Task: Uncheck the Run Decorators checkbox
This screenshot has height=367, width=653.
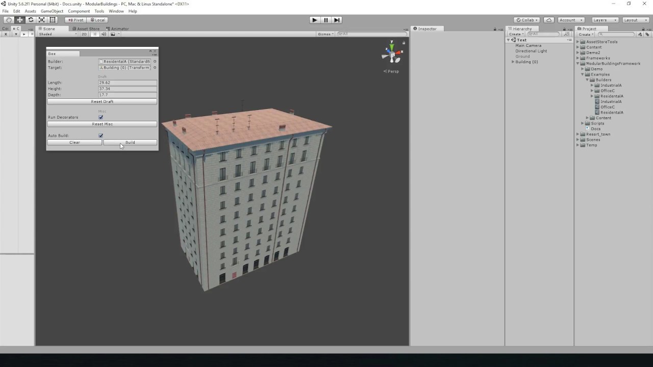Action: pos(101,117)
